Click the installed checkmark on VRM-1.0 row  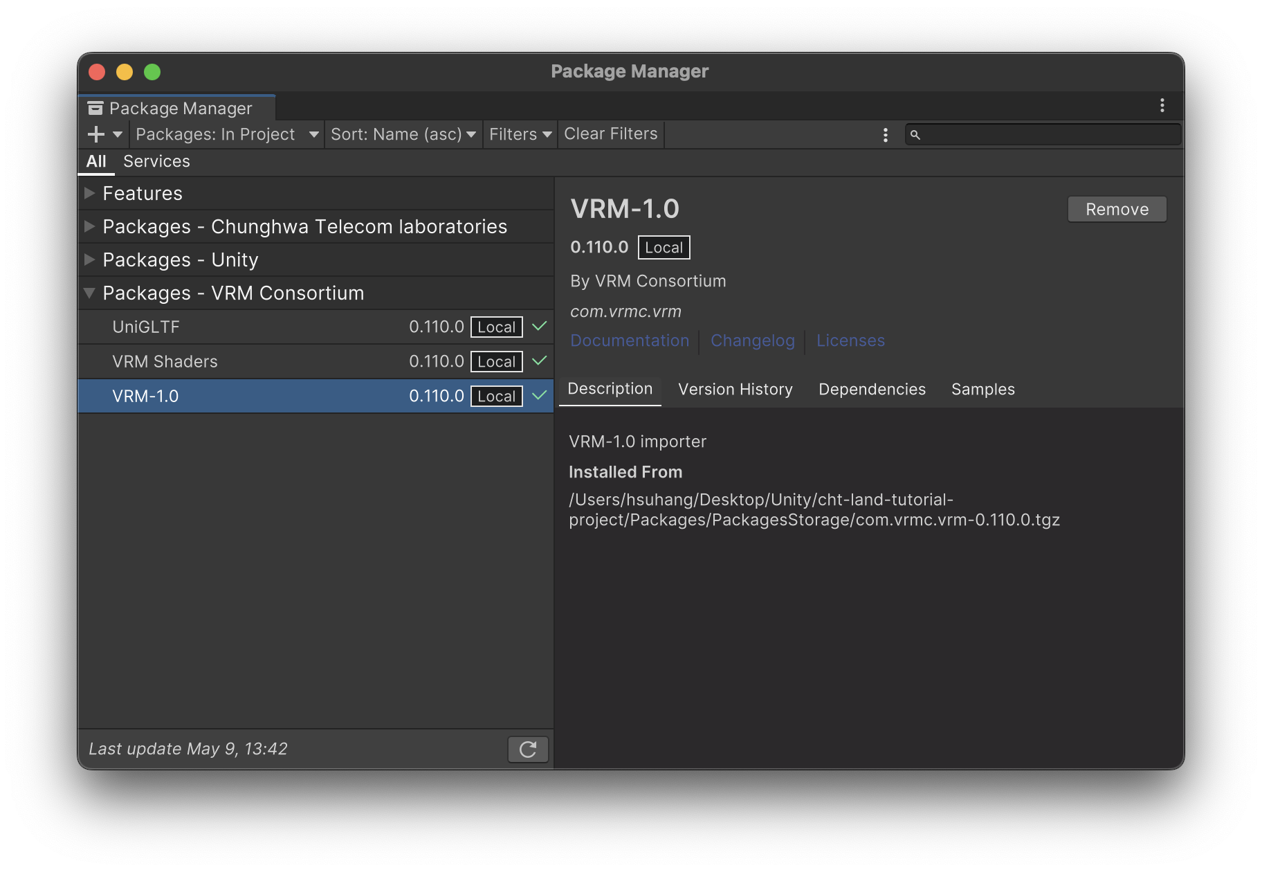coord(540,395)
